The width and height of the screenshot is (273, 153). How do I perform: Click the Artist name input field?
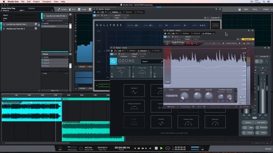click(x=25, y=18)
